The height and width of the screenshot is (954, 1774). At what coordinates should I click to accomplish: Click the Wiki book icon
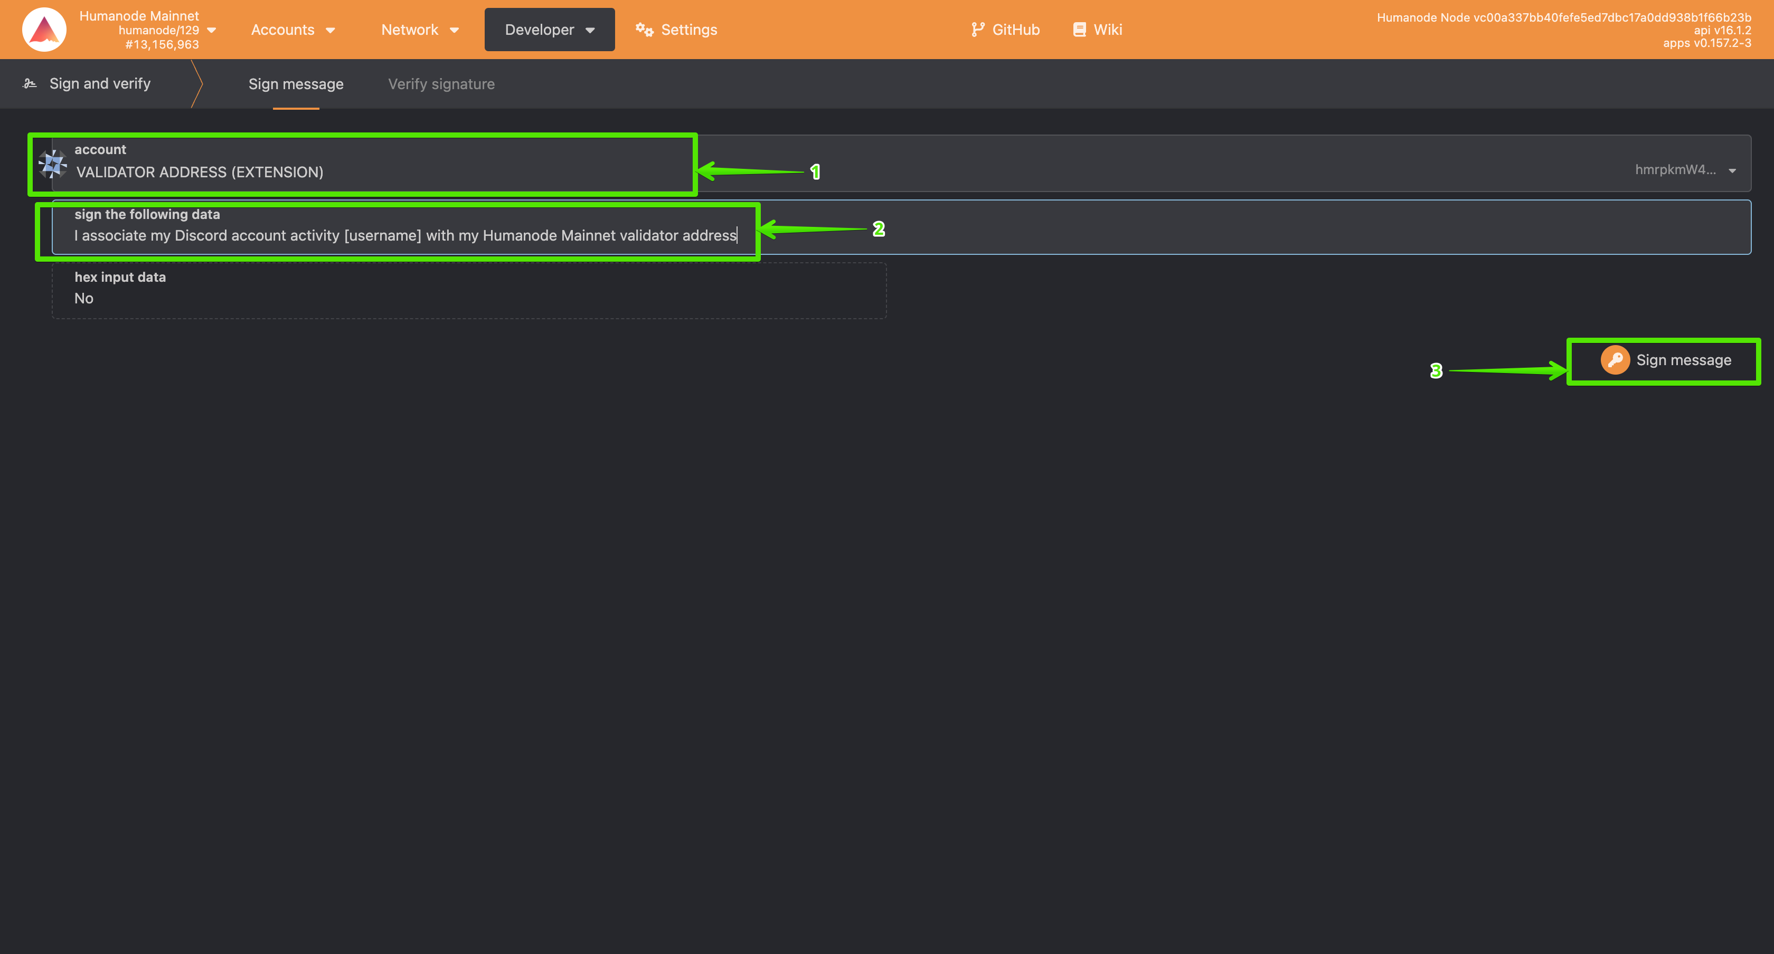(x=1079, y=30)
